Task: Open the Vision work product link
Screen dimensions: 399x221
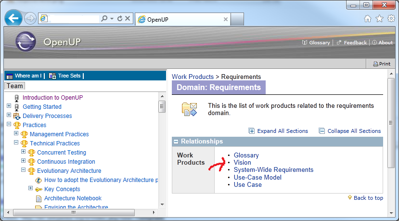Action: (x=242, y=162)
